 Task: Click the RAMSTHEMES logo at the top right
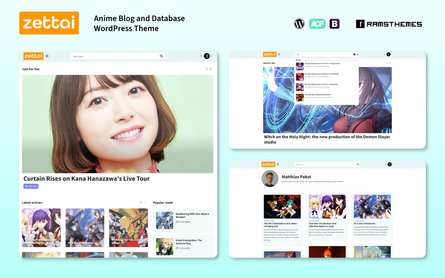389,24
